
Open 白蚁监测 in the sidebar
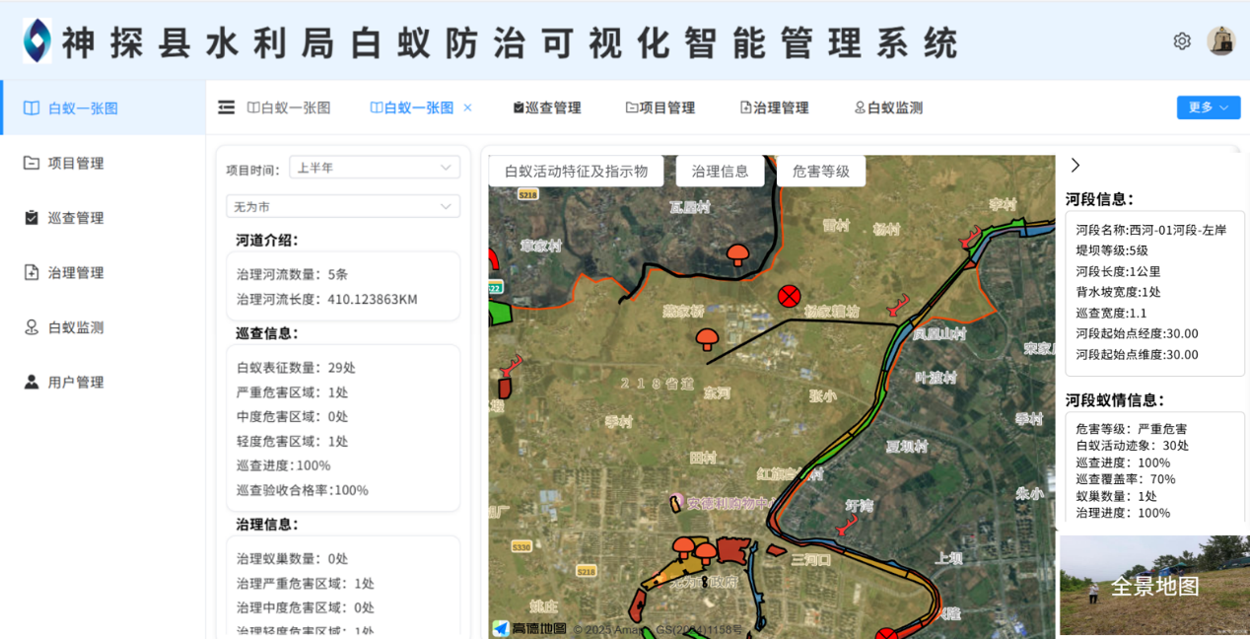tap(103, 327)
